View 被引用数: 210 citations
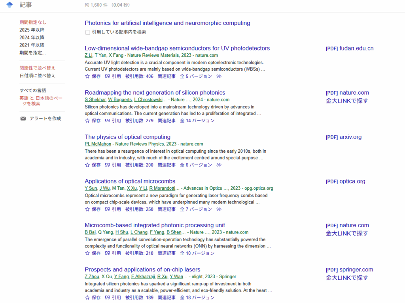The height and width of the screenshot is (303, 405). (139, 253)
